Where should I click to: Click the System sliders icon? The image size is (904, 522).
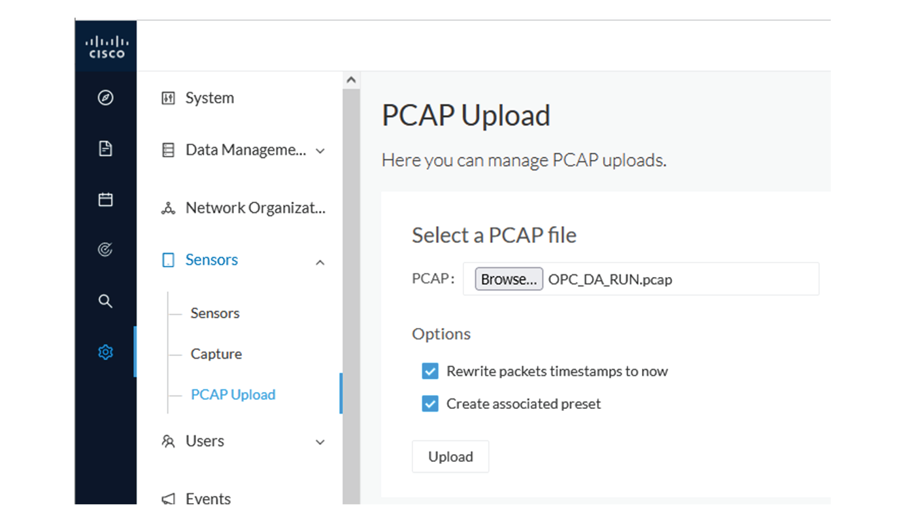coord(168,98)
